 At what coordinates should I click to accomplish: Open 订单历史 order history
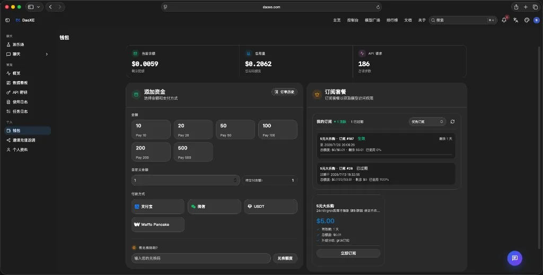tap(284, 92)
